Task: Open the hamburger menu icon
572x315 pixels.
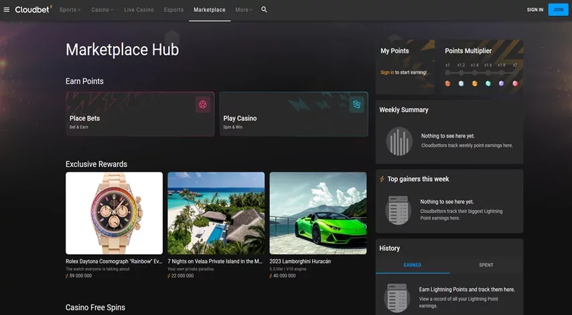Action: click(x=6, y=10)
